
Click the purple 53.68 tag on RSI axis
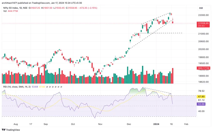[x=201, y=104]
